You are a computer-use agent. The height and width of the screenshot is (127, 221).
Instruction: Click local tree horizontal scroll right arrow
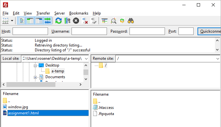[81, 85]
